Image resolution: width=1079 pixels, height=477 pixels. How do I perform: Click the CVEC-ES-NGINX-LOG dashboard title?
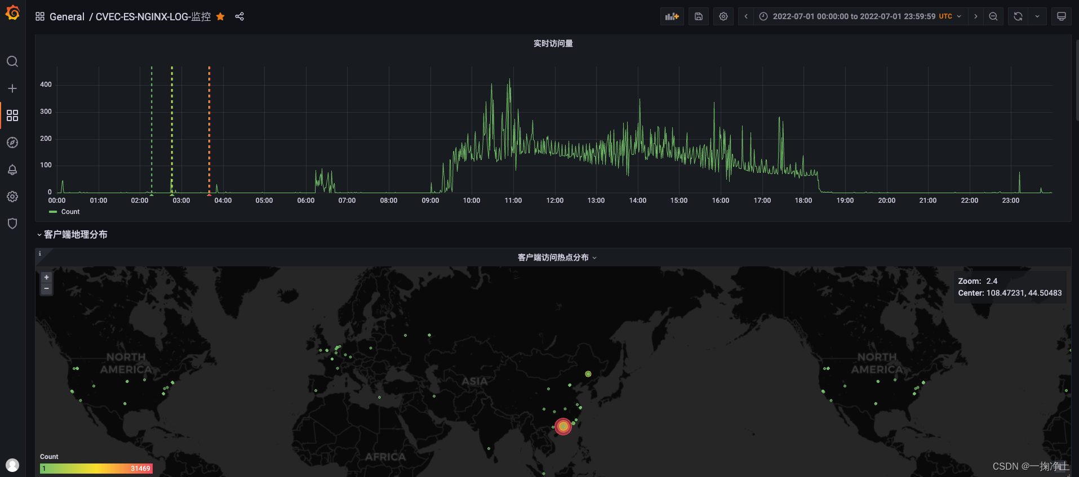[153, 17]
